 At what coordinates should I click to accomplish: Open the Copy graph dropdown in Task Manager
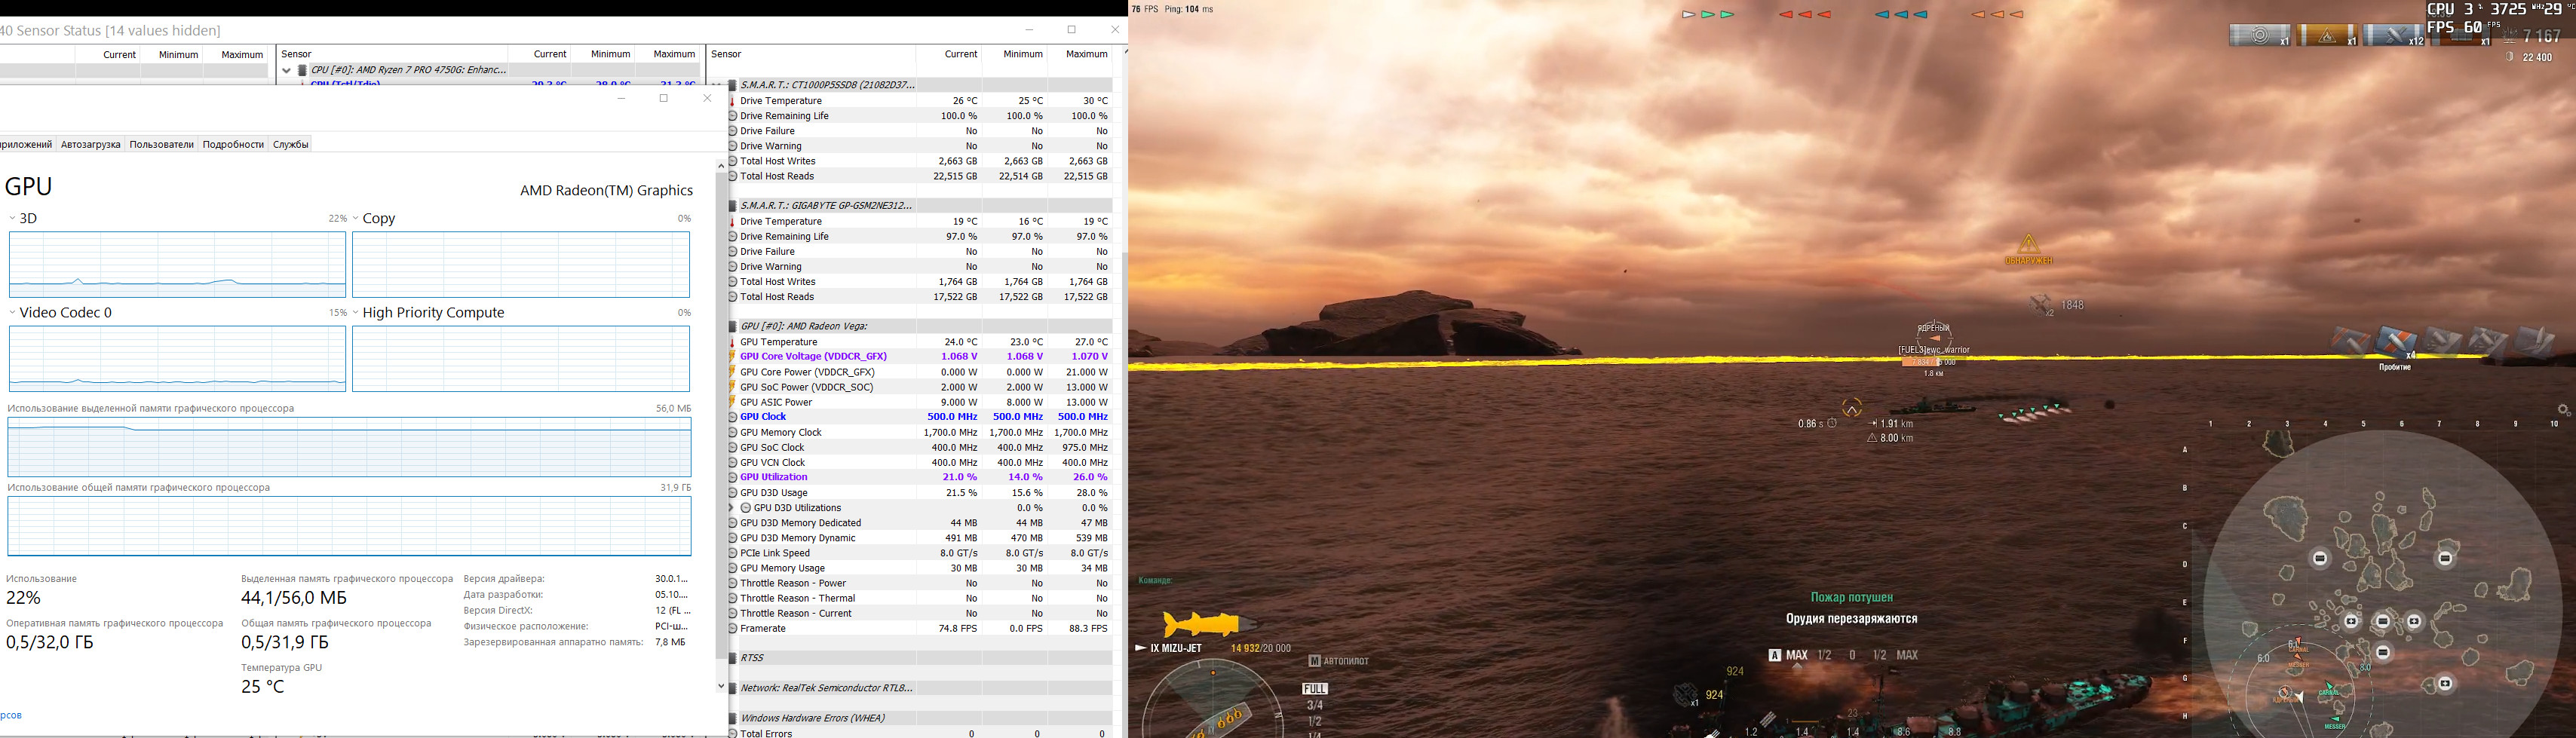[x=355, y=218]
